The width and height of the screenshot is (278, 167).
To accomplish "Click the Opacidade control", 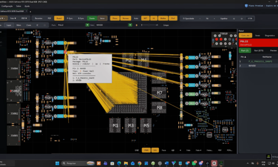I will point(188,19).
